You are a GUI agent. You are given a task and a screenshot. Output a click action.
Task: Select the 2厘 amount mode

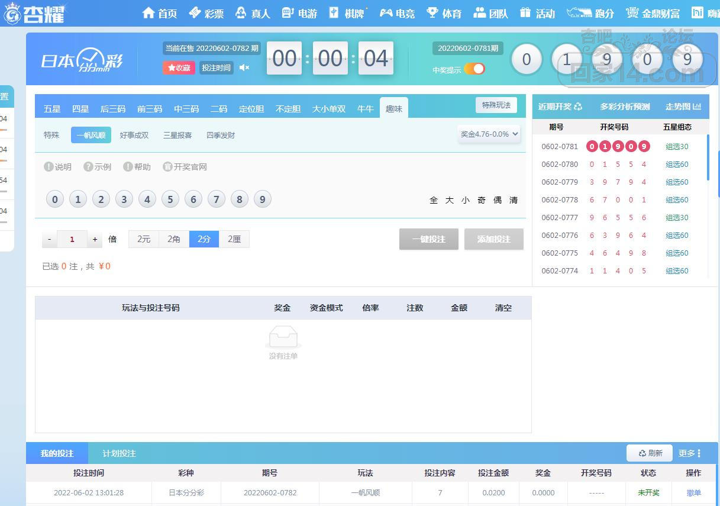click(234, 239)
